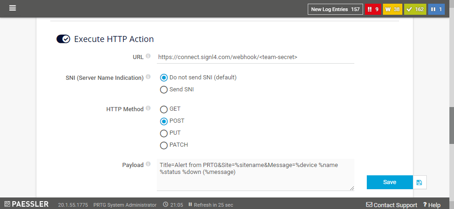Click HTTP Method info icon
This screenshot has height=209, width=454.
(x=148, y=108)
